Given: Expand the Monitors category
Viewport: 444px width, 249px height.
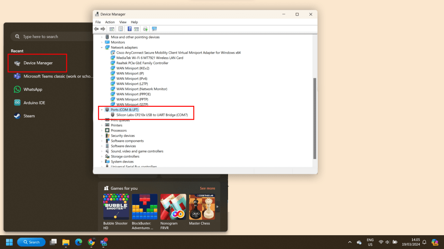Looking at the screenshot, I should [102, 42].
